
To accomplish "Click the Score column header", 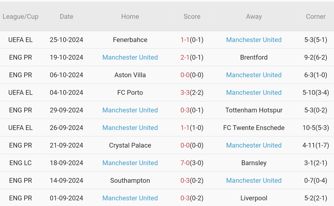I will click(x=192, y=16).
